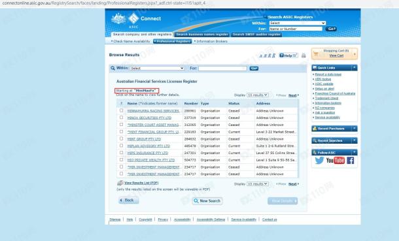Click the New Search button
Screen dimensions: 399x241
tap(207, 201)
